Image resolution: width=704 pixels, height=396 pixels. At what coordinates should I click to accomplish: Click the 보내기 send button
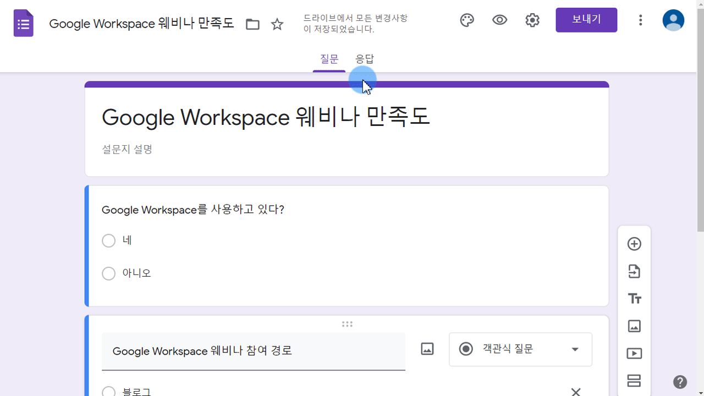click(586, 20)
